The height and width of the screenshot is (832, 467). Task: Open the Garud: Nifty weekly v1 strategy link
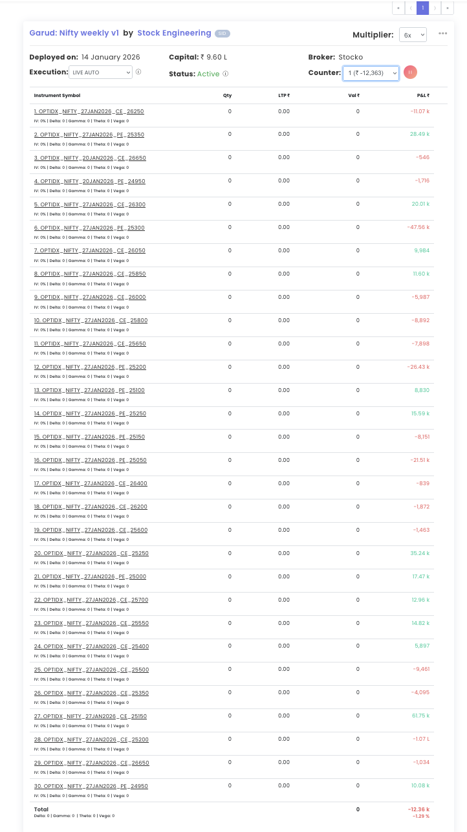tap(74, 33)
